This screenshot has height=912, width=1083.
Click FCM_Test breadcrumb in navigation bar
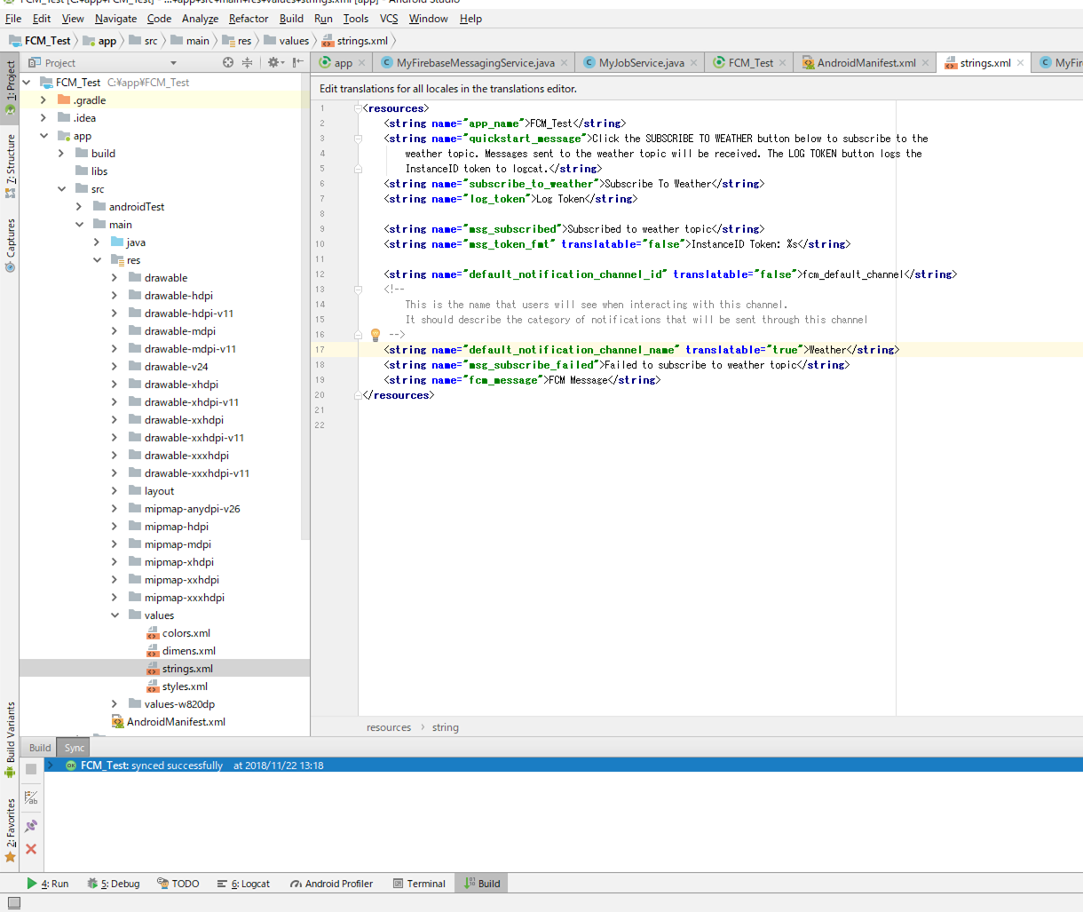click(x=40, y=41)
